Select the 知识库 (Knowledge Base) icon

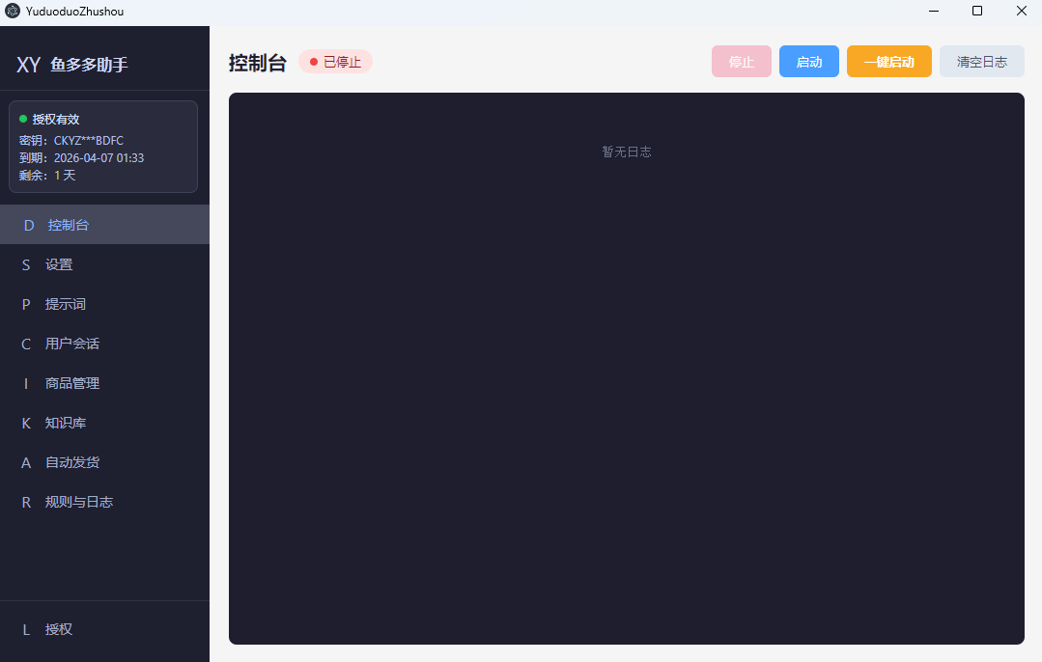point(26,422)
